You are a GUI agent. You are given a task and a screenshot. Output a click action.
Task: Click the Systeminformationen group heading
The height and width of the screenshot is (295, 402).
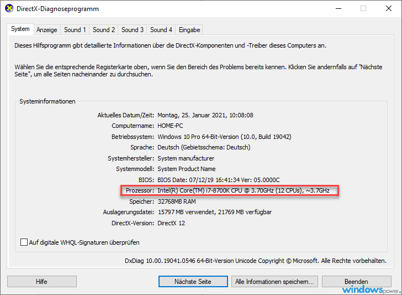click(47, 101)
